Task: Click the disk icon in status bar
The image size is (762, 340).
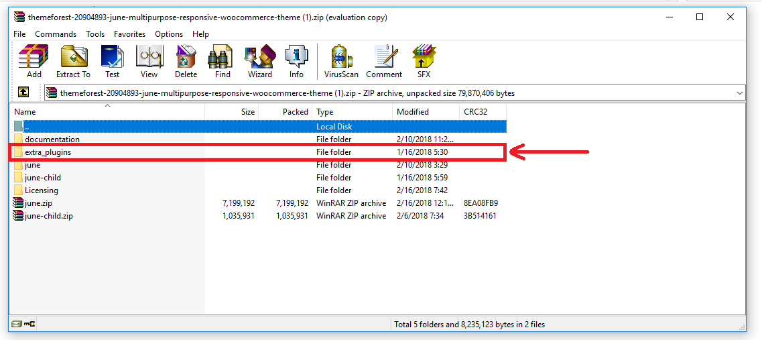Action: 17,323
